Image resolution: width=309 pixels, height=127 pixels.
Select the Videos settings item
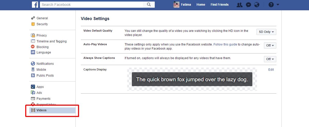pos(52,110)
